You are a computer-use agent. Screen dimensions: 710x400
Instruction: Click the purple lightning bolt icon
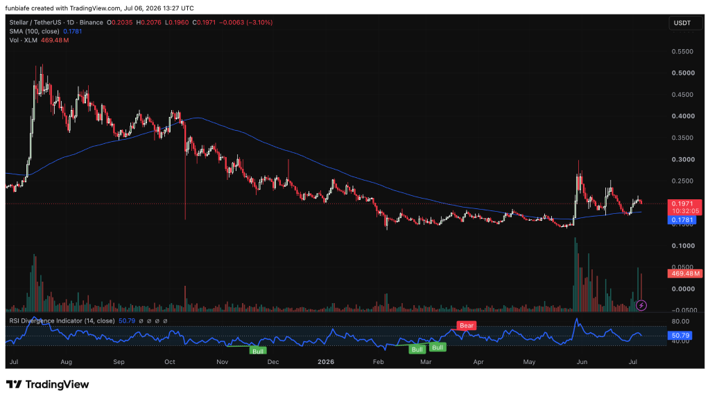tap(641, 306)
